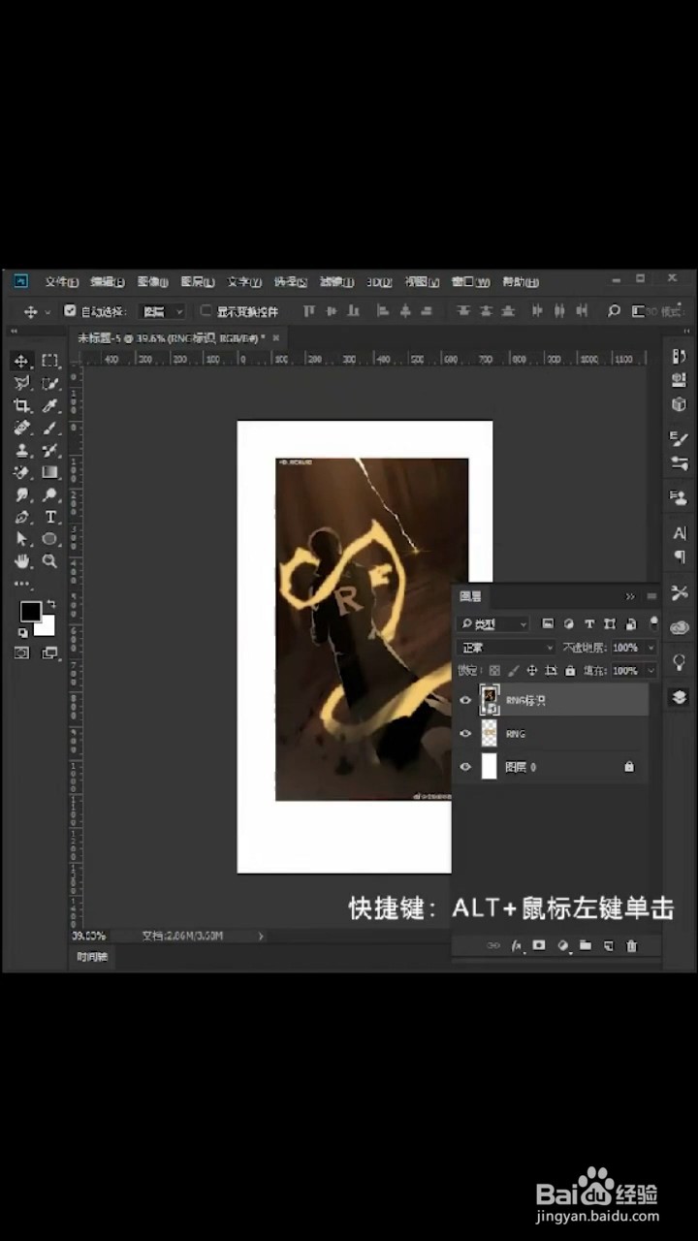Click the 39.55% zoom level field
The height and width of the screenshot is (1241, 698).
point(89,936)
